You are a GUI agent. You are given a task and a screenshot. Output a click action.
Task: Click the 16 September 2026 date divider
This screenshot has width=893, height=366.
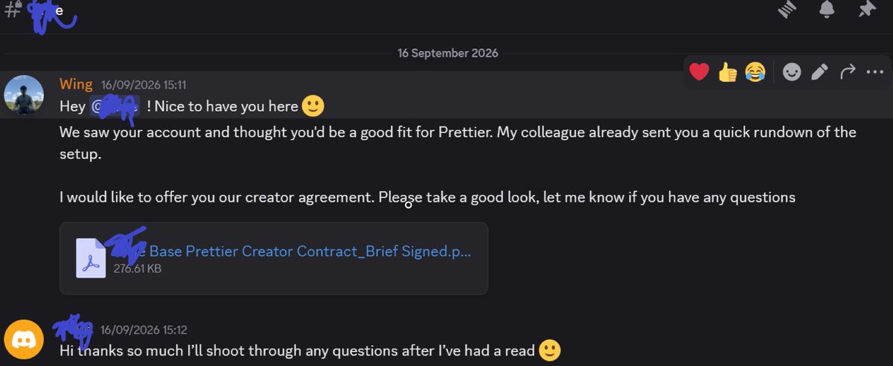(x=448, y=54)
